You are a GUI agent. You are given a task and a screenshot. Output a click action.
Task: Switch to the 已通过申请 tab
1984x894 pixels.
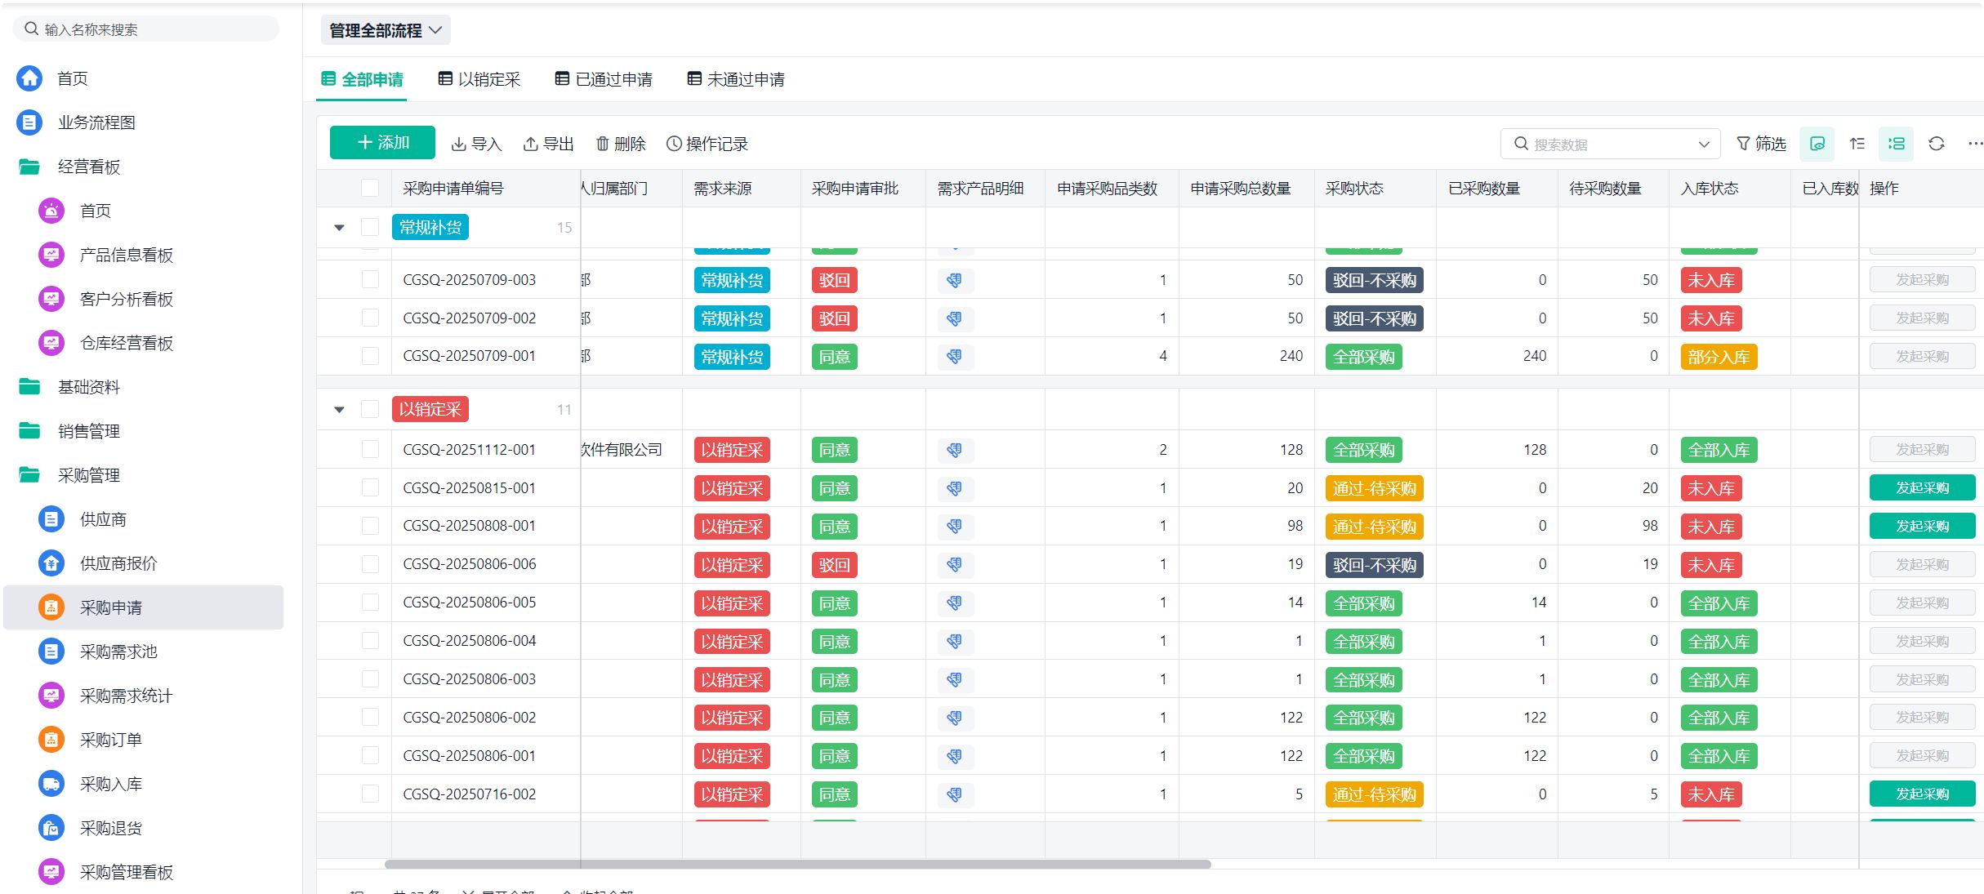pos(604,79)
